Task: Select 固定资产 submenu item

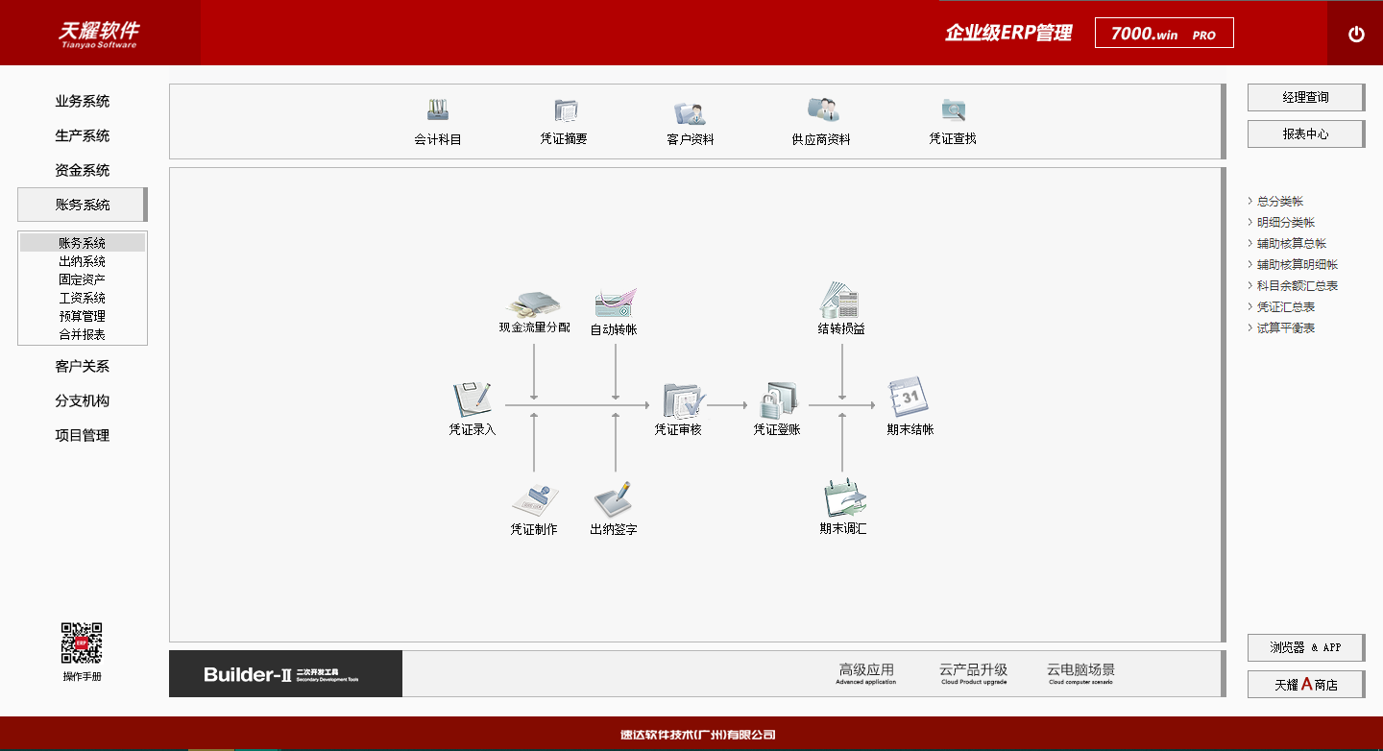Action: 83,279
